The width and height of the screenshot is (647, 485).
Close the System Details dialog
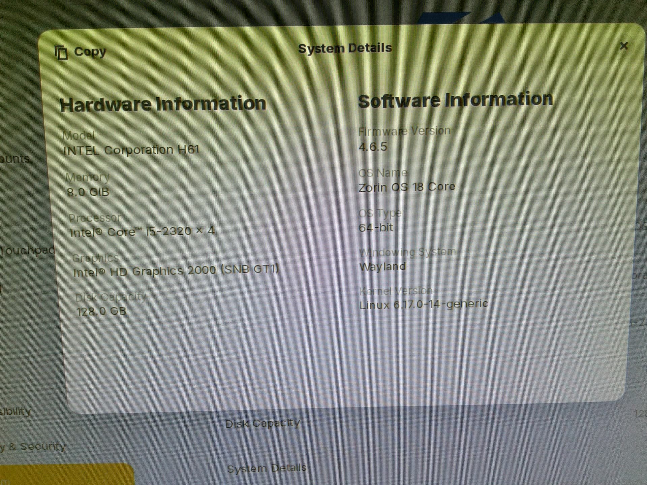click(624, 45)
